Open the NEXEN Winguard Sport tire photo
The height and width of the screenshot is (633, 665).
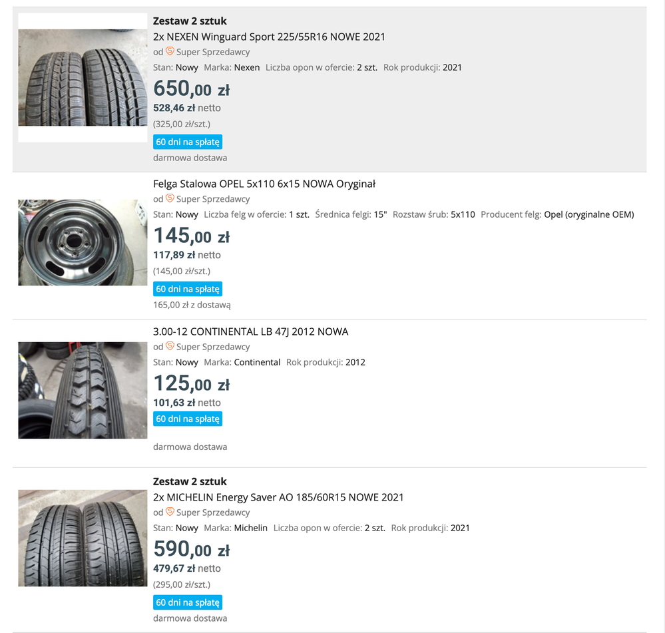(x=83, y=78)
